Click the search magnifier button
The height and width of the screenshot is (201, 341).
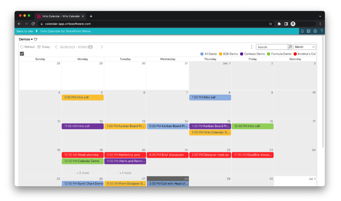(x=290, y=47)
